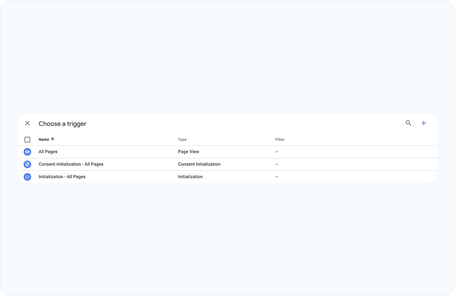455x296 pixels.
Task: Click the Type column header
Action: coord(182,140)
